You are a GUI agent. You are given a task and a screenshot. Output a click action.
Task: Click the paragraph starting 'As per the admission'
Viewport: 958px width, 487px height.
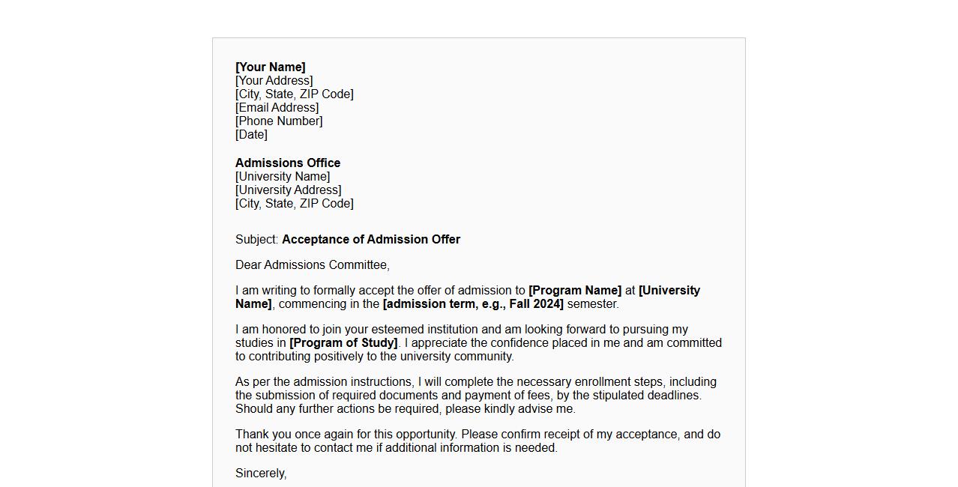475,396
